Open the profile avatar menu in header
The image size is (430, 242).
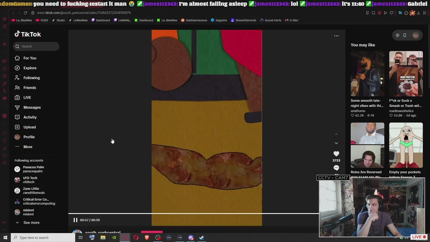416,35
